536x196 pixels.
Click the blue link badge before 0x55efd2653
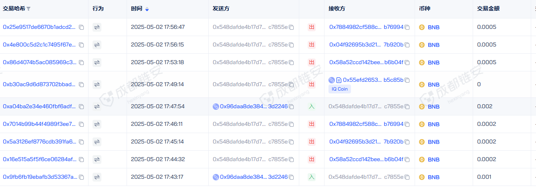pos(331,80)
